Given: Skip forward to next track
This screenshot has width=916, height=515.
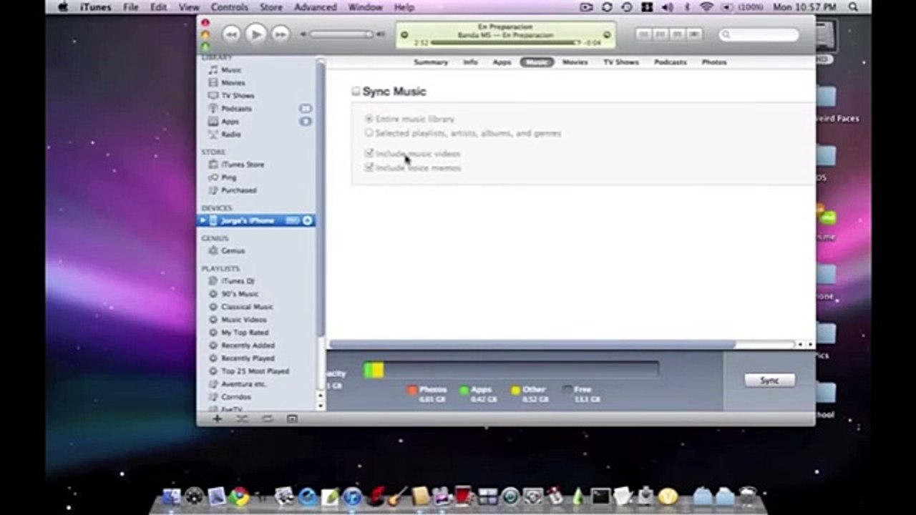Looking at the screenshot, I should (281, 34).
